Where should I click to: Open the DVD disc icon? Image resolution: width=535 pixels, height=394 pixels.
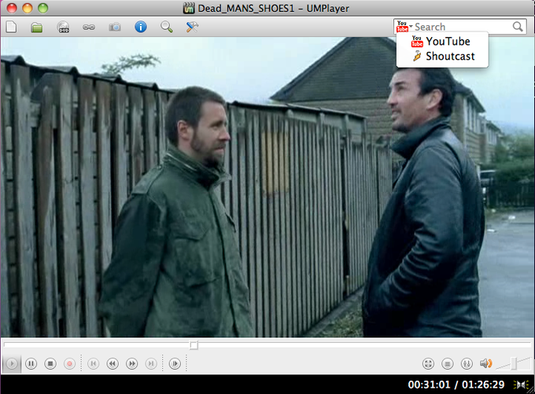pos(64,27)
